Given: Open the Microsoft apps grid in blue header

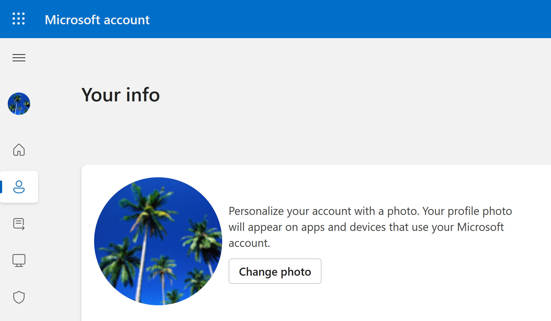Looking at the screenshot, I should [x=19, y=19].
